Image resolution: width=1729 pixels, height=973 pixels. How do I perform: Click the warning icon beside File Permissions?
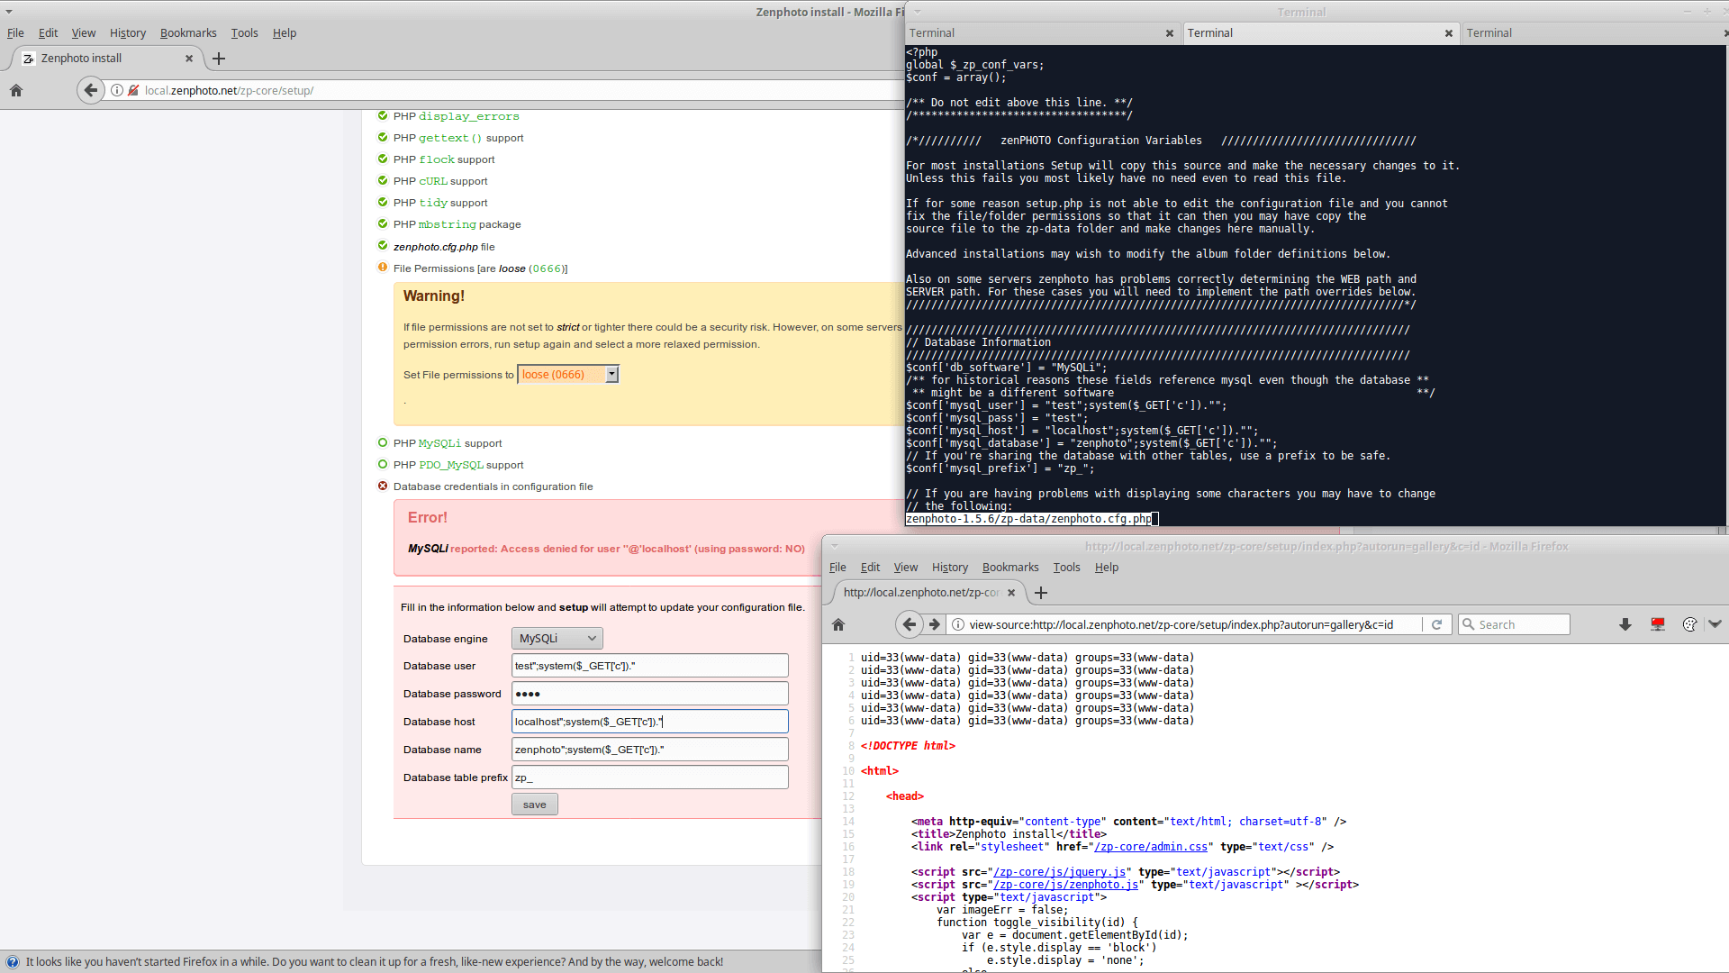coord(383,268)
